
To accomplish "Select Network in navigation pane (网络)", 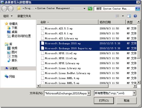I will click(12, 77).
